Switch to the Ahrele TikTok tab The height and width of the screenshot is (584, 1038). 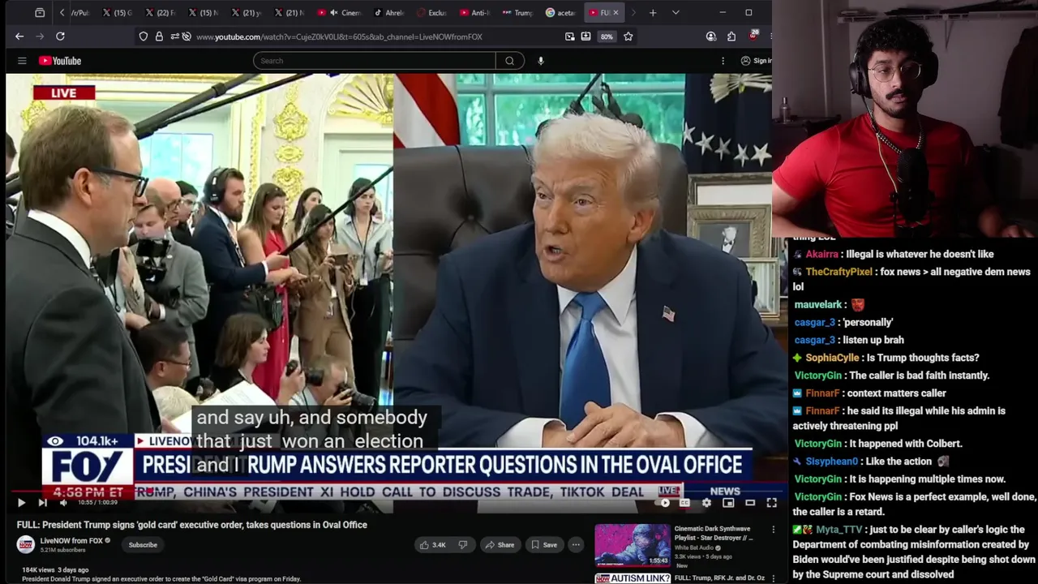(388, 13)
